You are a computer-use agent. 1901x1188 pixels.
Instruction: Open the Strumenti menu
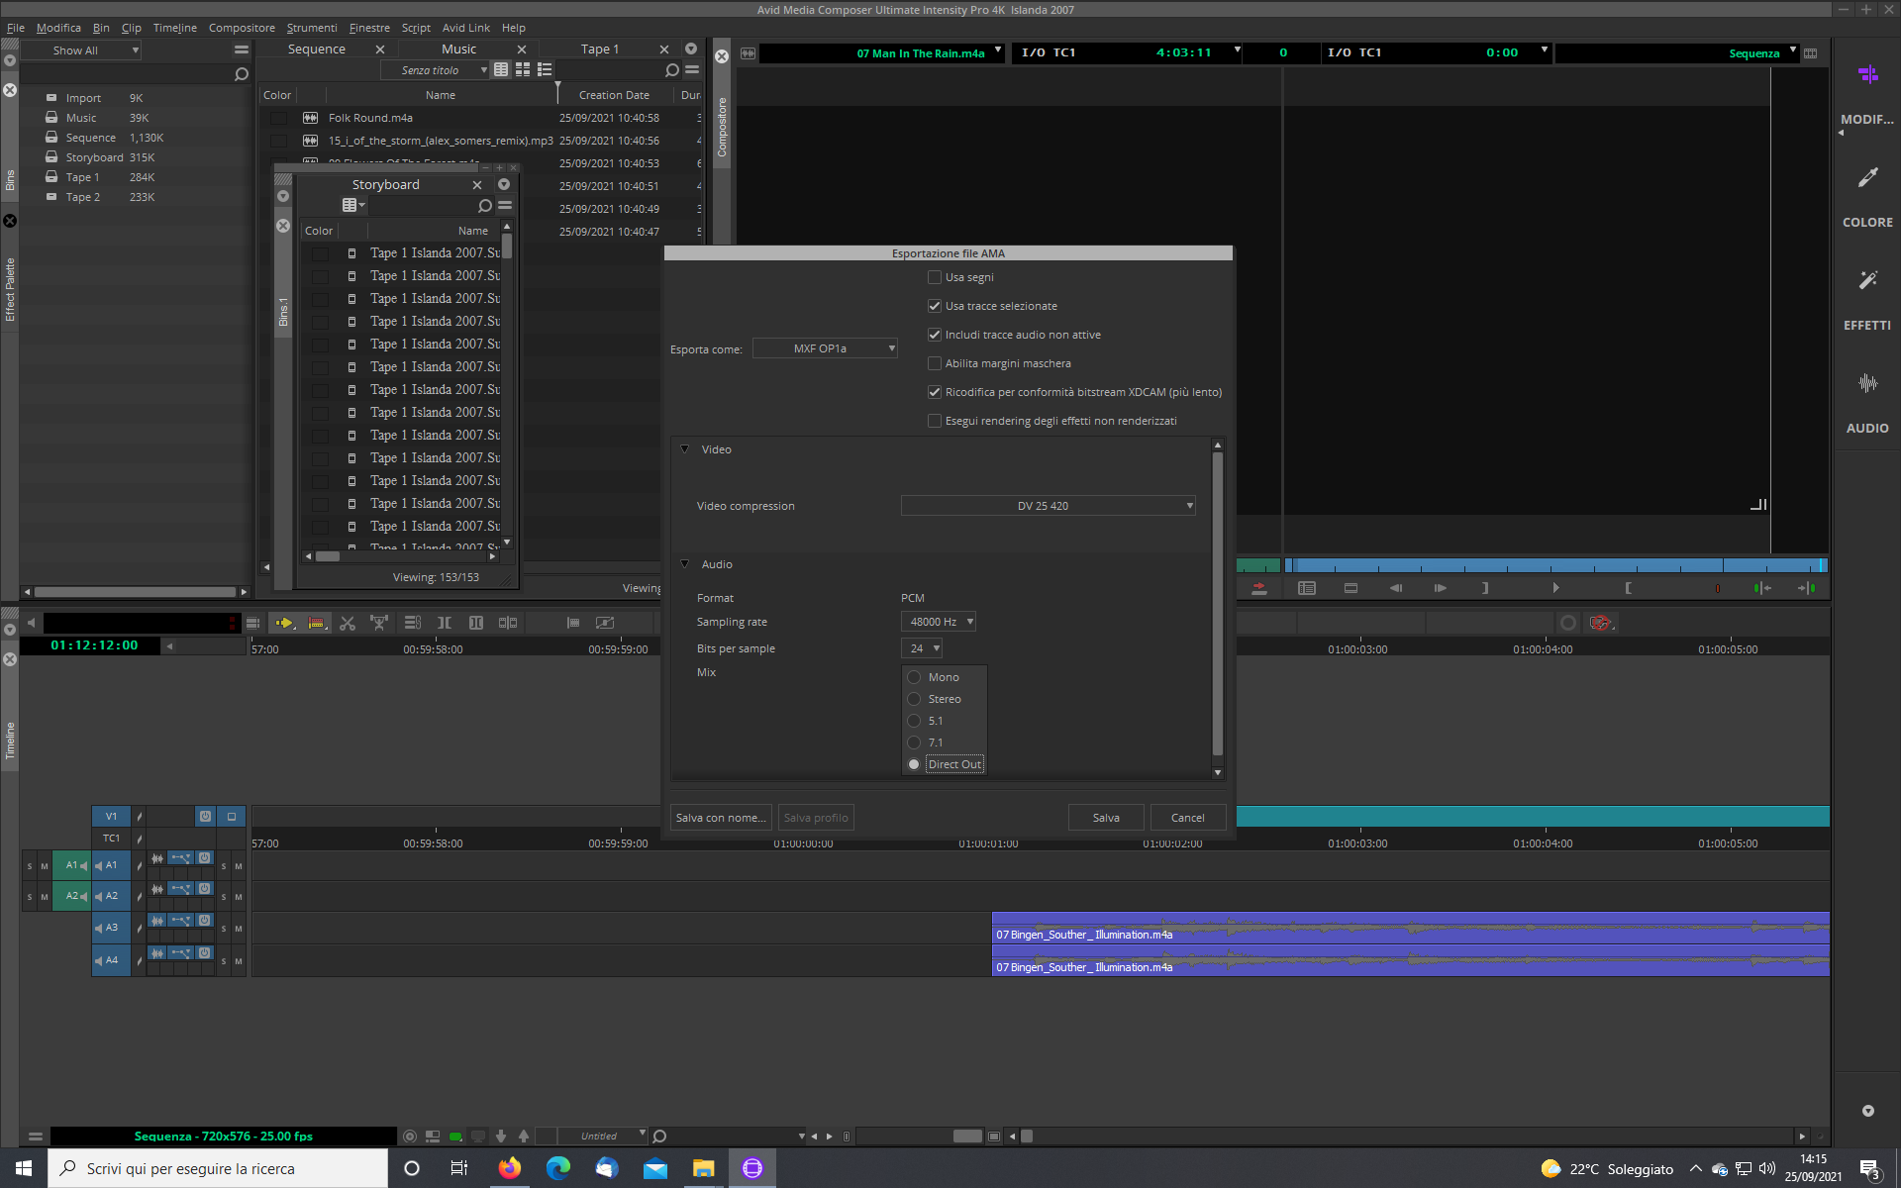(x=311, y=28)
